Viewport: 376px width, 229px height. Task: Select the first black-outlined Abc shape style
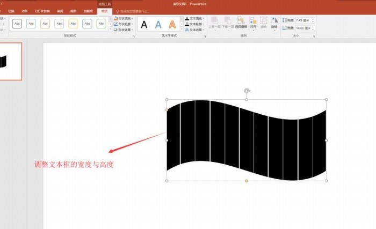(x=17, y=24)
